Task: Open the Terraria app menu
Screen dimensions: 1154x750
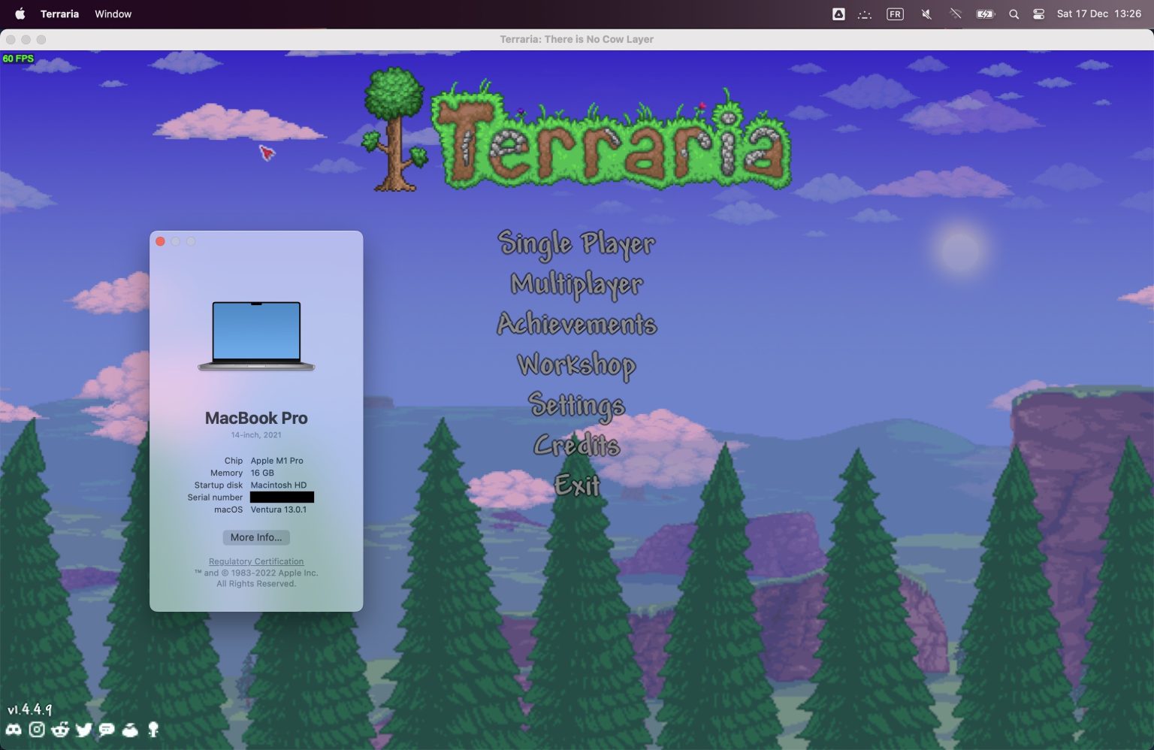Action: 59,14
